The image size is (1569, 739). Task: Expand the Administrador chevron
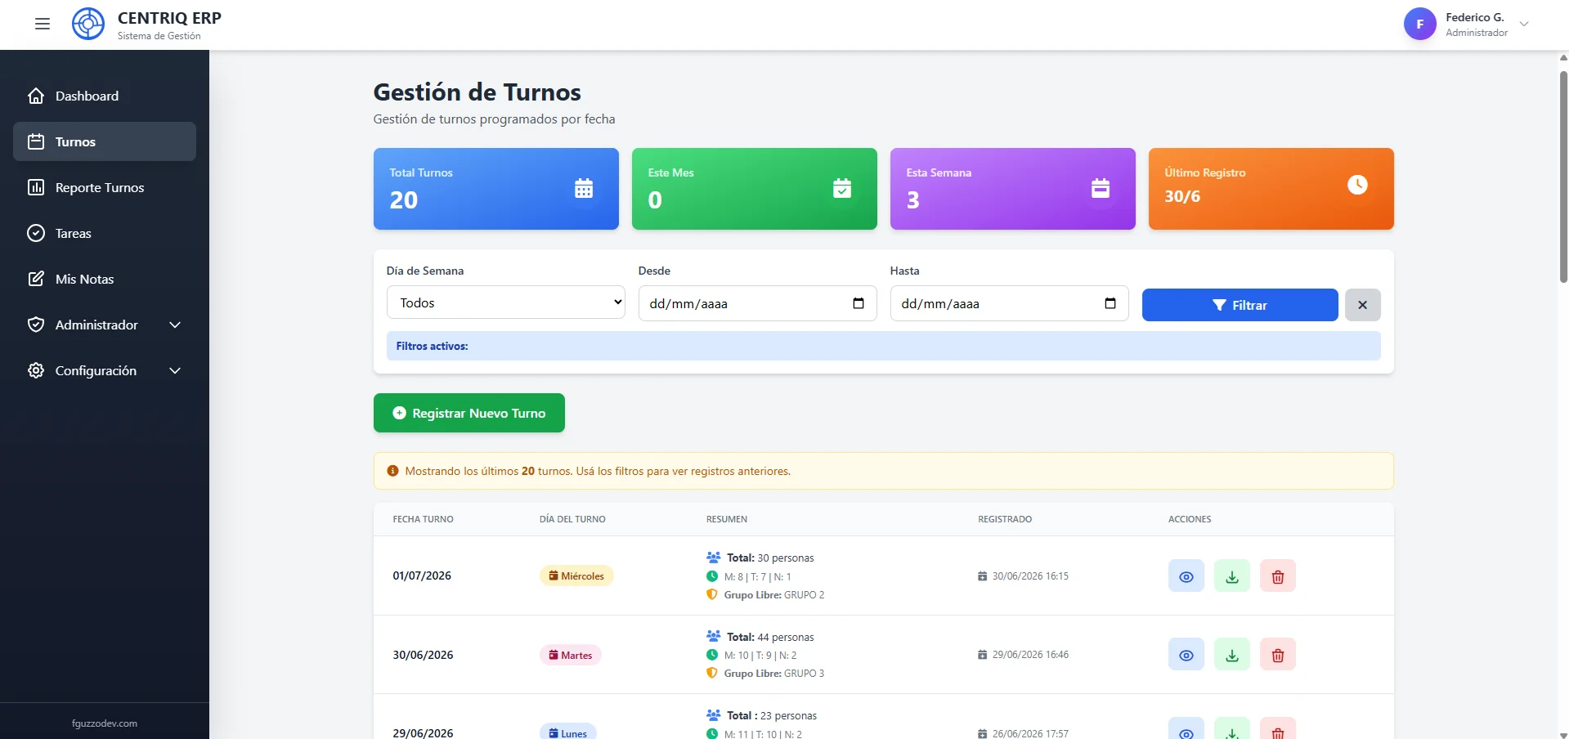click(175, 325)
